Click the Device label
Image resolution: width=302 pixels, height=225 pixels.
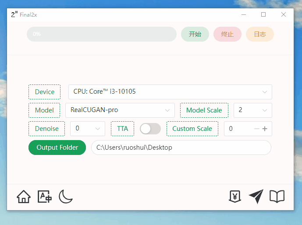click(45, 92)
